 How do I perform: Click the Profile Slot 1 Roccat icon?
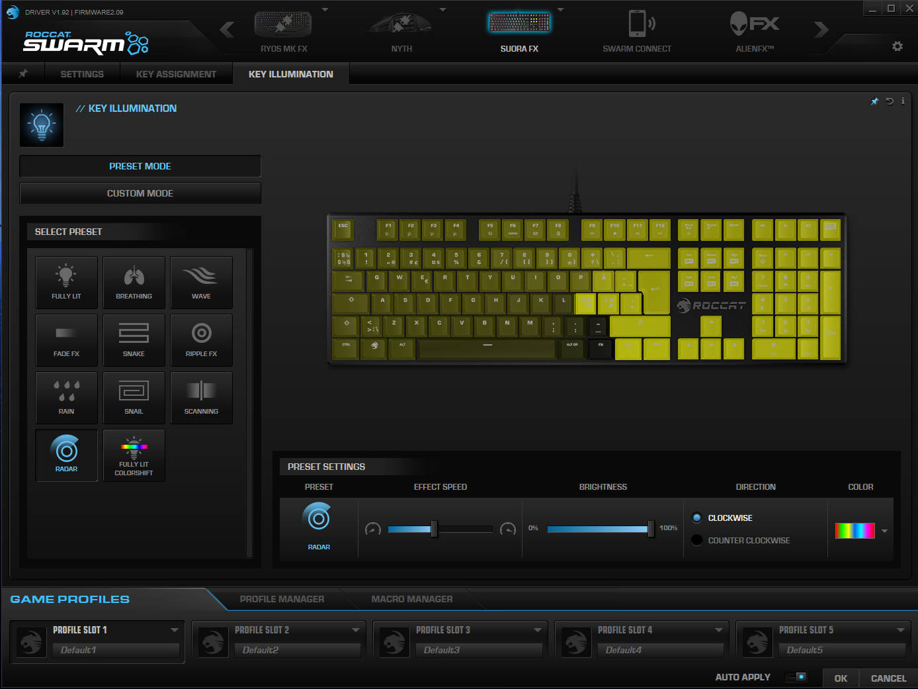pyautogui.click(x=31, y=642)
